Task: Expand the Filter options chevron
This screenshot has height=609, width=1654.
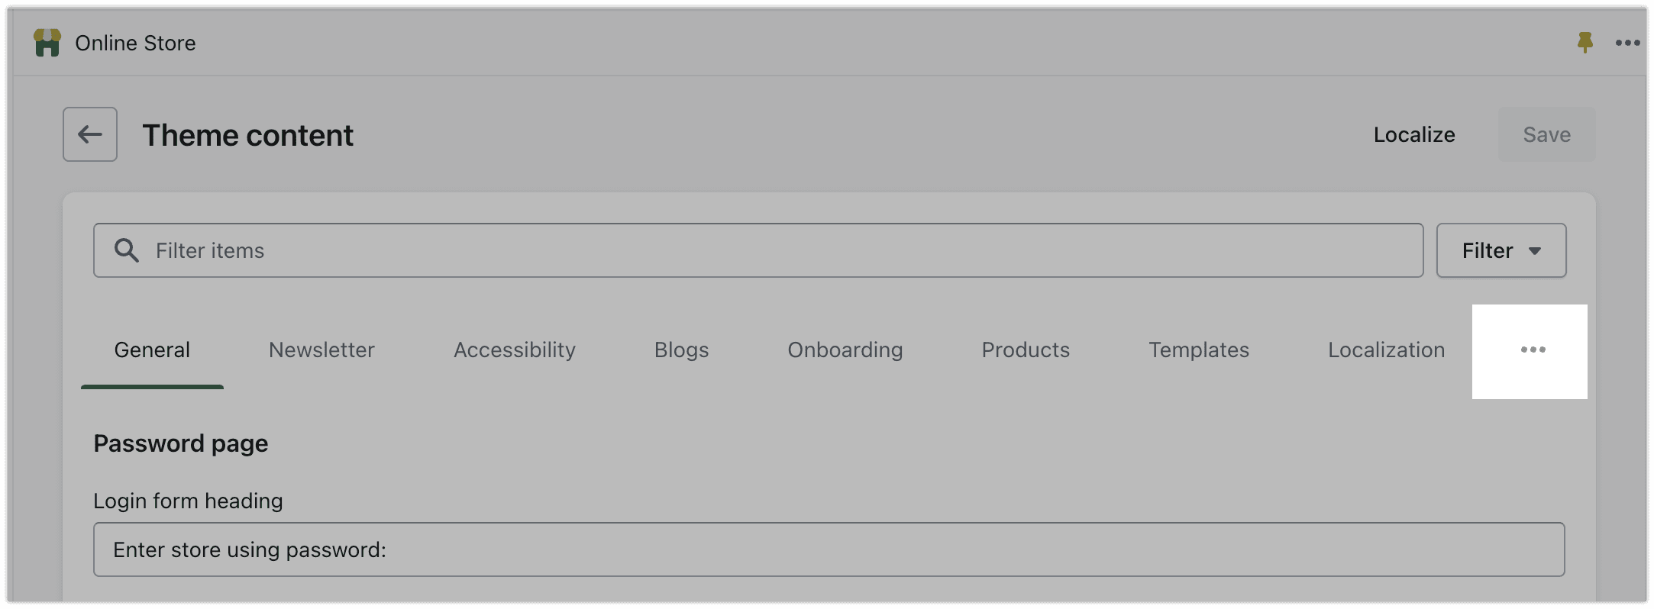Action: (1535, 250)
